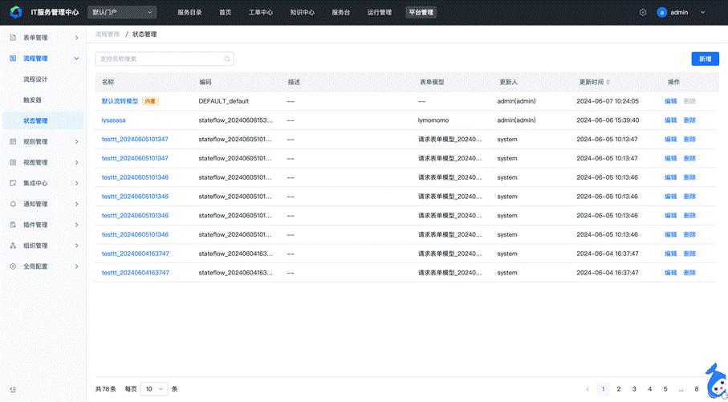The width and height of the screenshot is (728, 402).
Task: Click 流程管理 in the breadcrumb
Action: pyautogui.click(x=108, y=35)
